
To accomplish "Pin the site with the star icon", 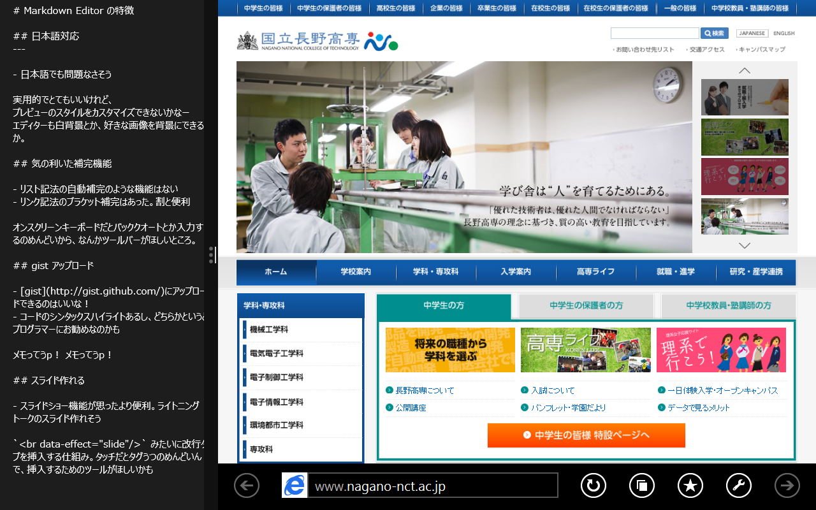I will [x=690, y=485].
